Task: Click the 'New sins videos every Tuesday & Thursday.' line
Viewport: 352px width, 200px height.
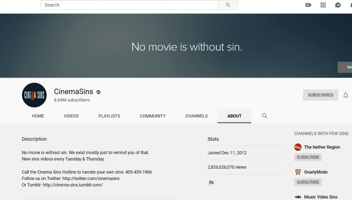Action: [x=63, y=159]
